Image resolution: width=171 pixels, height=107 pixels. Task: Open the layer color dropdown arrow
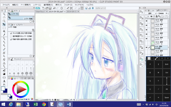tap(148, 16)
